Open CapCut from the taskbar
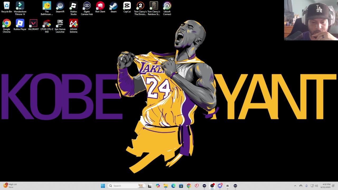Image resolution: width=338 pixels, height=190 pixels. [228, 186]
